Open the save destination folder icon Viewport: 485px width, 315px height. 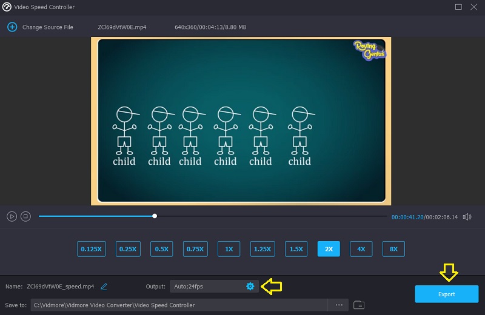click(x=358, y=305)
